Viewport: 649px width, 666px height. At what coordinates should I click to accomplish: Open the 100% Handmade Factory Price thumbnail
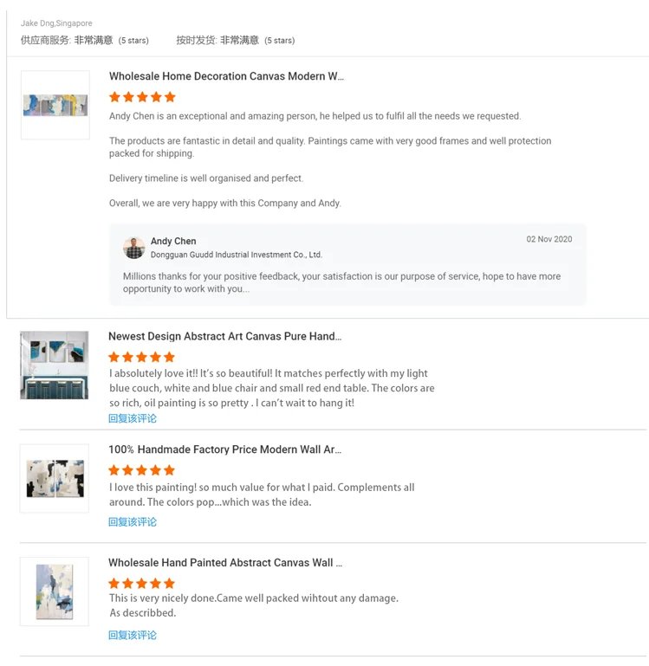[55, 478]
